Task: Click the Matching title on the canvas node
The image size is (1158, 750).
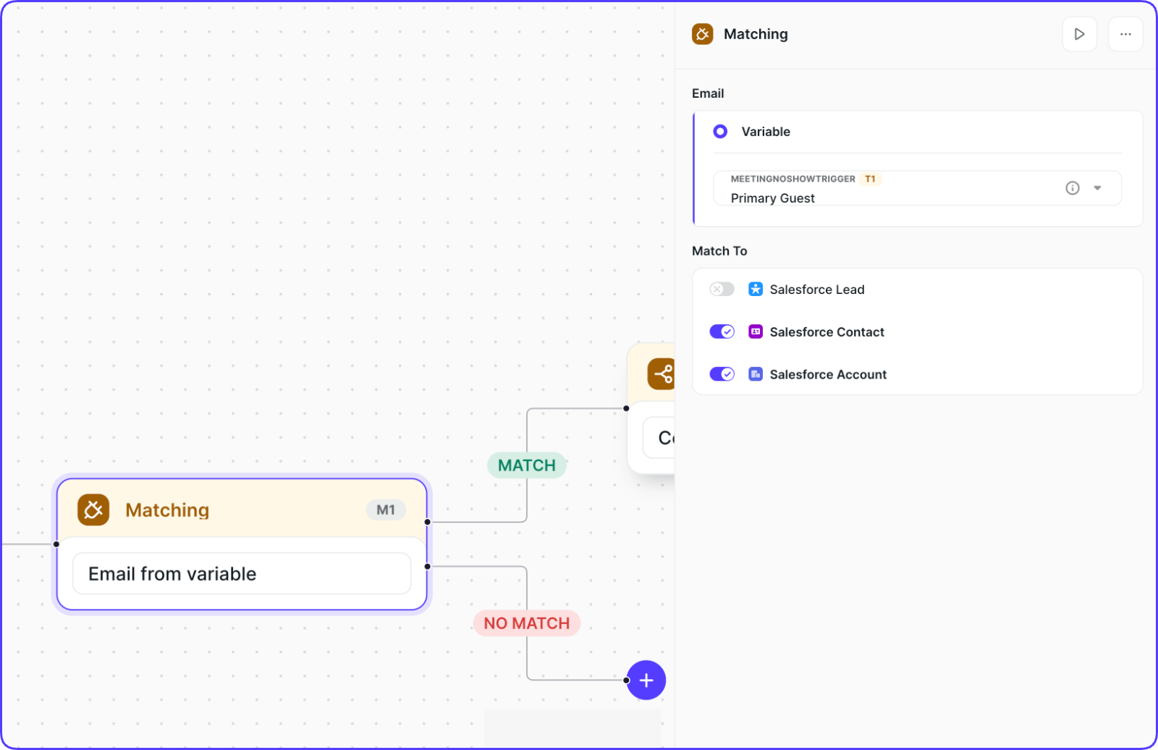Action: pyautogui.click(x=167, y=510)
